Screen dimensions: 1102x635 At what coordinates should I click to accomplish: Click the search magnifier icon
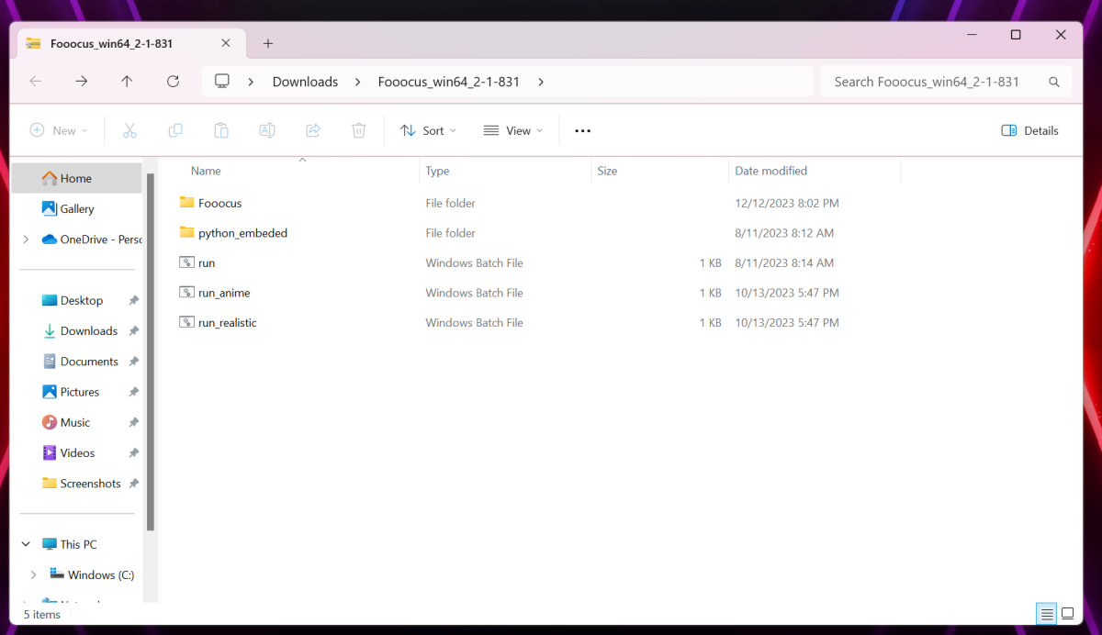click(x=1054, y=82)
